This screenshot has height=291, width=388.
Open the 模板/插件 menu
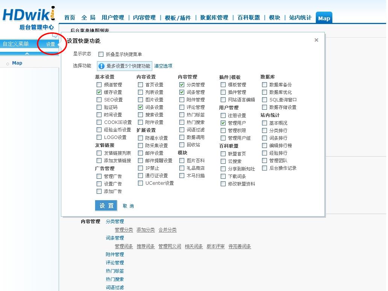pyautogui.click(x=178, y=18)
